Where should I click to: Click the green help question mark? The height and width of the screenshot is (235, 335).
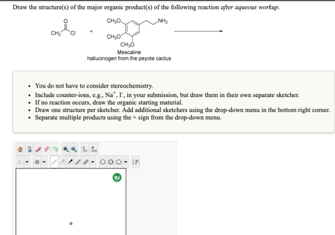pyautogui.click(x=117, y=177)
